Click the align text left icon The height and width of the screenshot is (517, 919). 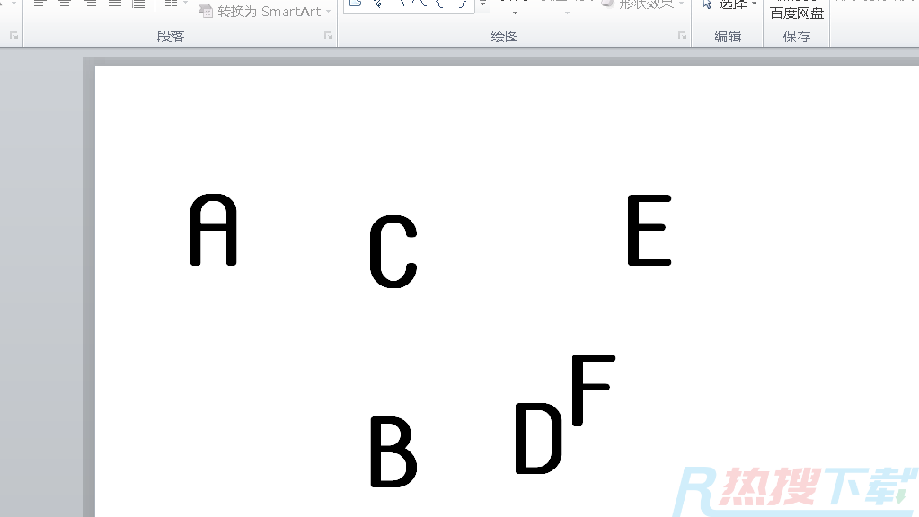[x=40, y=4]
